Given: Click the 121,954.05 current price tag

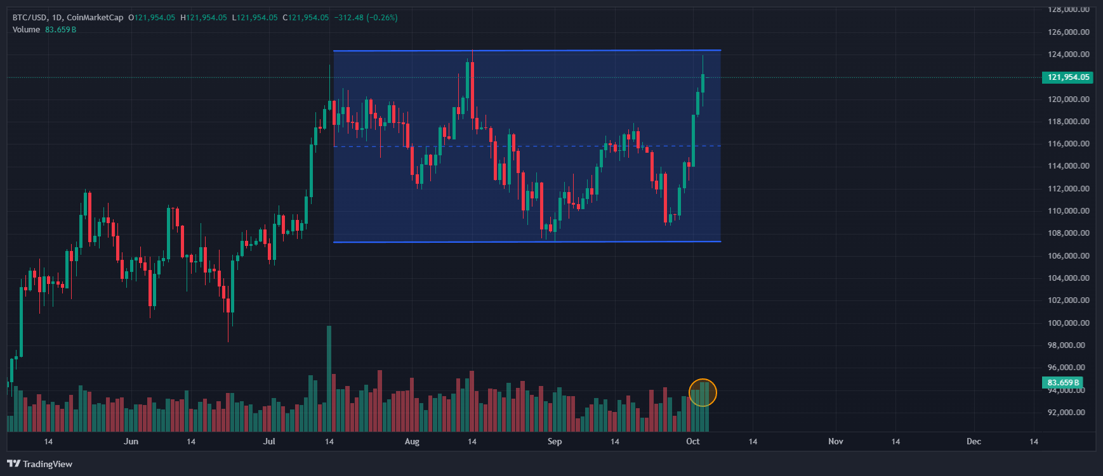Looking at the screenshot, I should click(x=1067, y=77).
